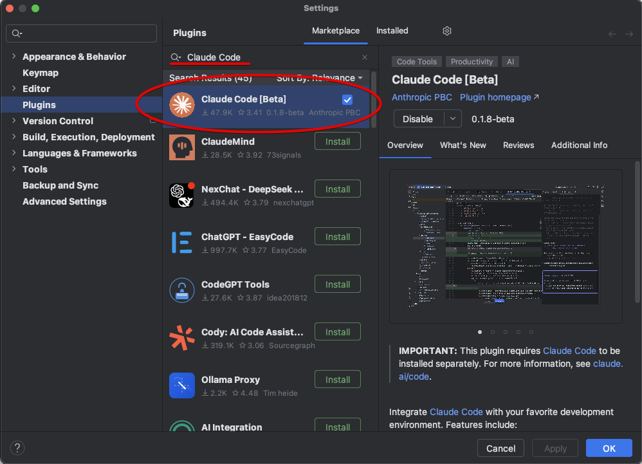Click the ChatGPT EasyCode plugin icon
The width and height of the screenshot is (642, 464).
point(182,243)
